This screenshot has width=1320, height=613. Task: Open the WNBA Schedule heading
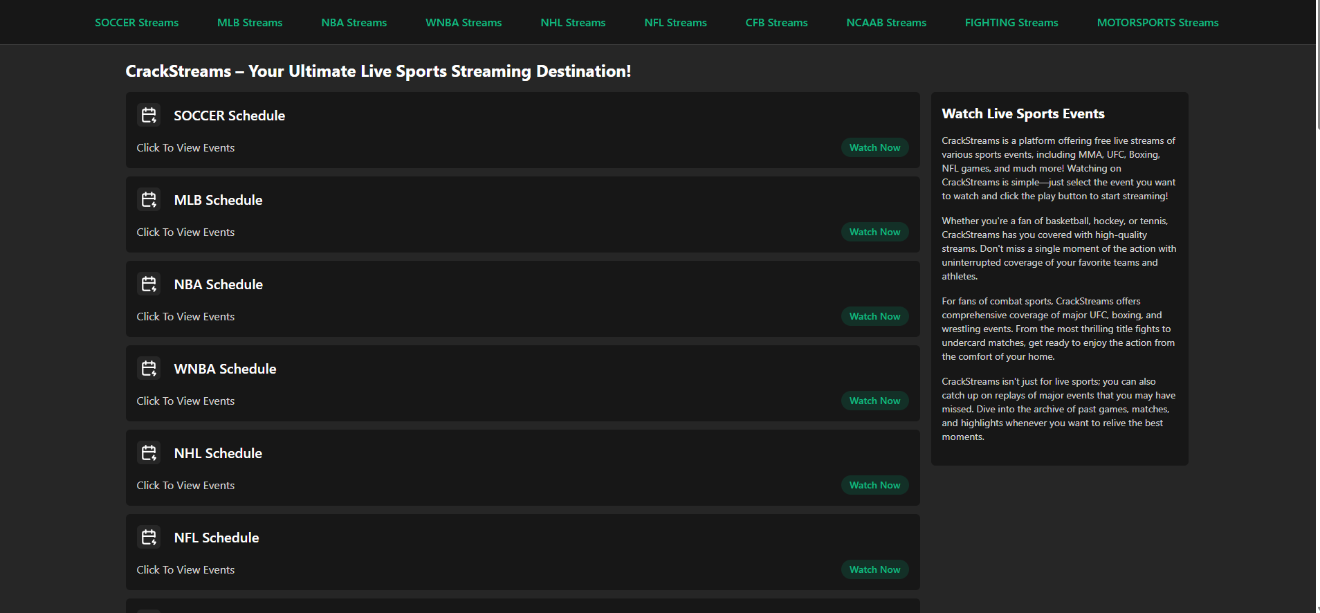[225, 369]
